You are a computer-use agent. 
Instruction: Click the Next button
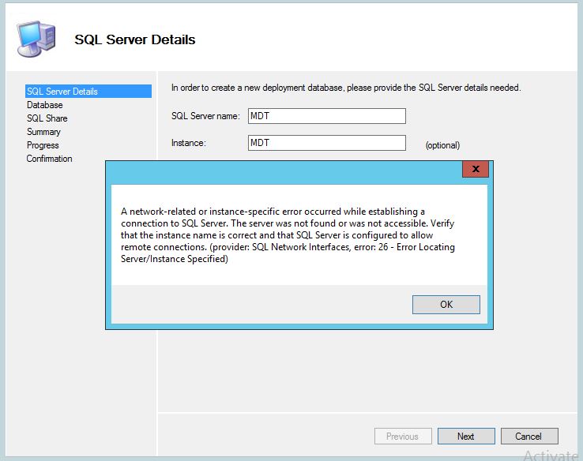coord(466,436)
